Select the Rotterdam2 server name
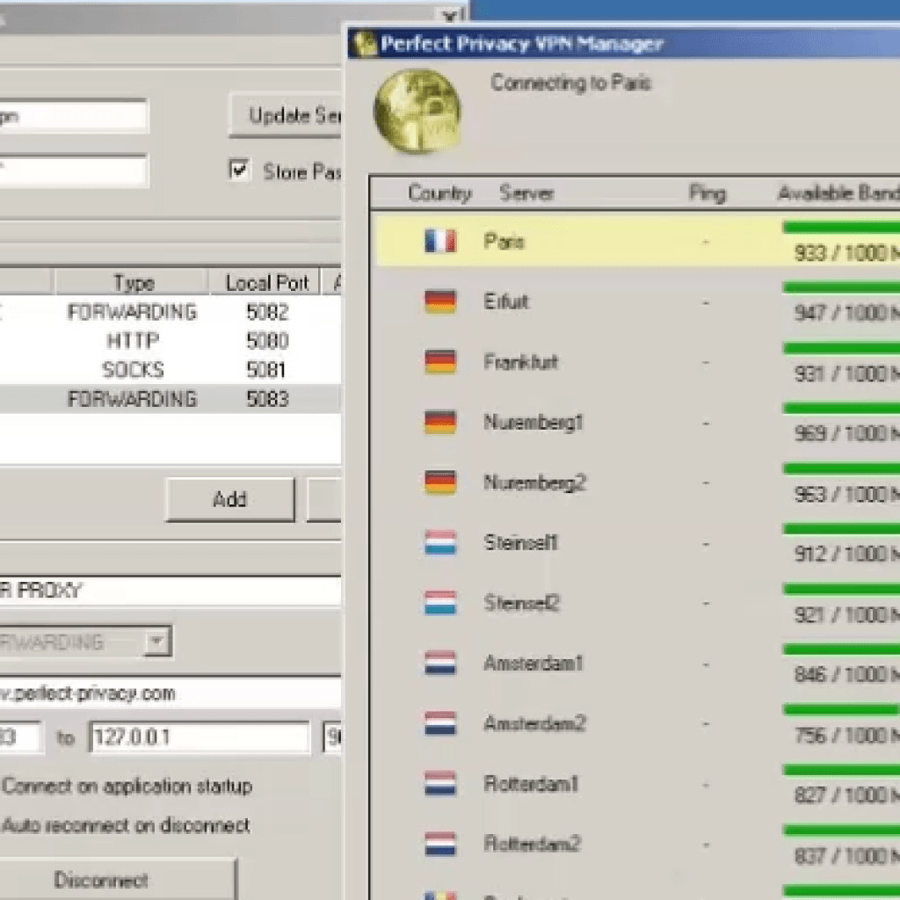The width and height of the screenshot is (900, 900). 532,844
